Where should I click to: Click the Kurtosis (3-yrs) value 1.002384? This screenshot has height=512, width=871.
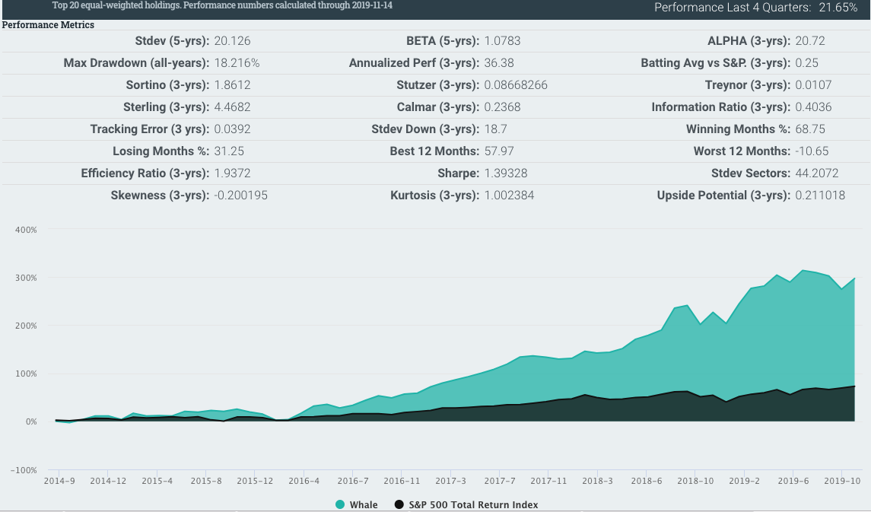(509, 196)
